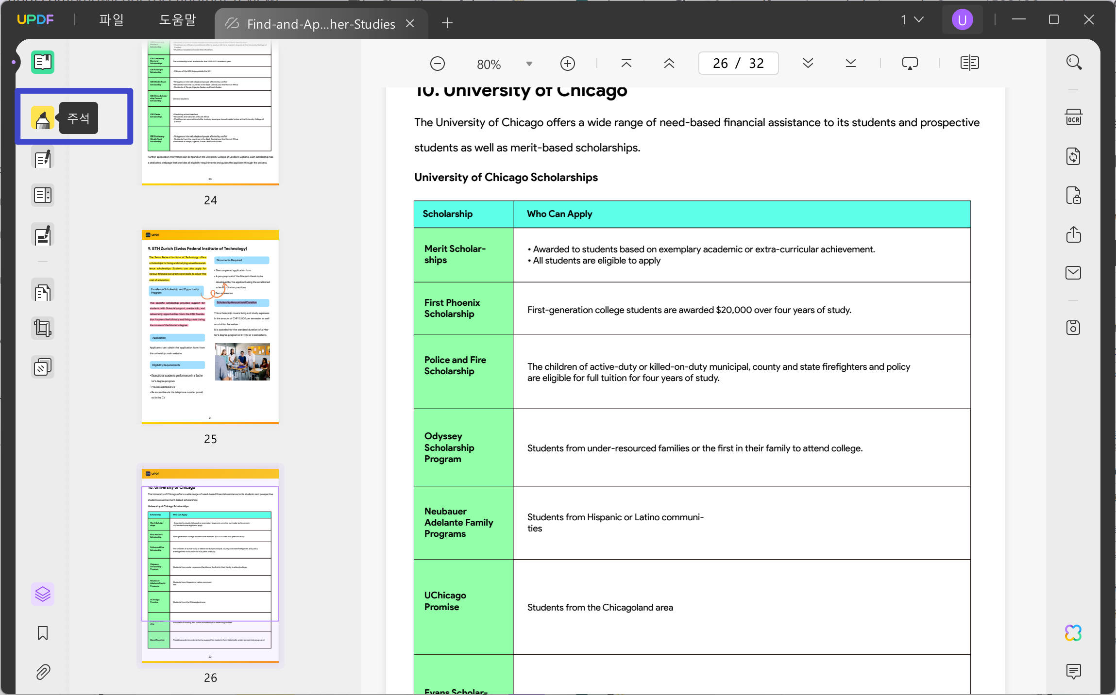Image resolution: width=1116 pixels, height=695 pixels.
Task: Open the Attachments paperclip panel
Action: (x=43, y=672)
